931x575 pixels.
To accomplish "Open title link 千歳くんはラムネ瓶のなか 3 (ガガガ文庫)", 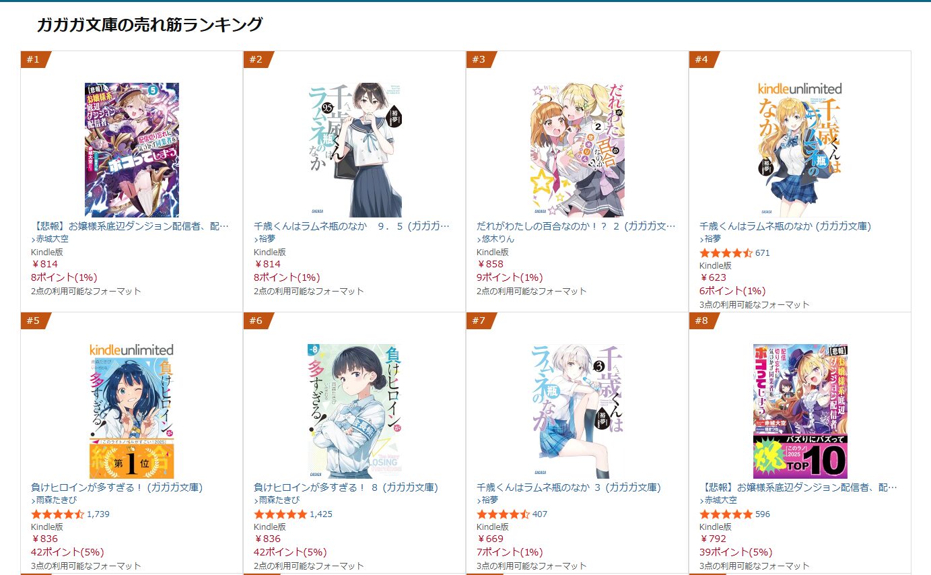I will (568, 487).
